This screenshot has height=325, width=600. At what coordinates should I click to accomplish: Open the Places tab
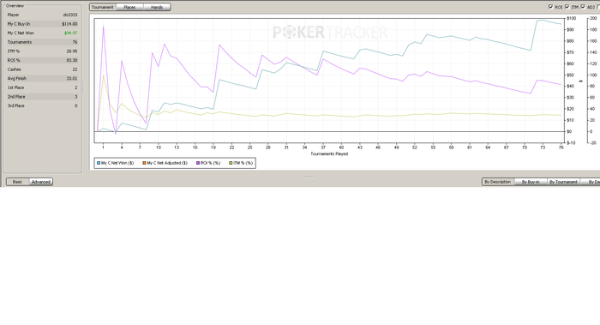pyautogui.click(x=129, y=7)
